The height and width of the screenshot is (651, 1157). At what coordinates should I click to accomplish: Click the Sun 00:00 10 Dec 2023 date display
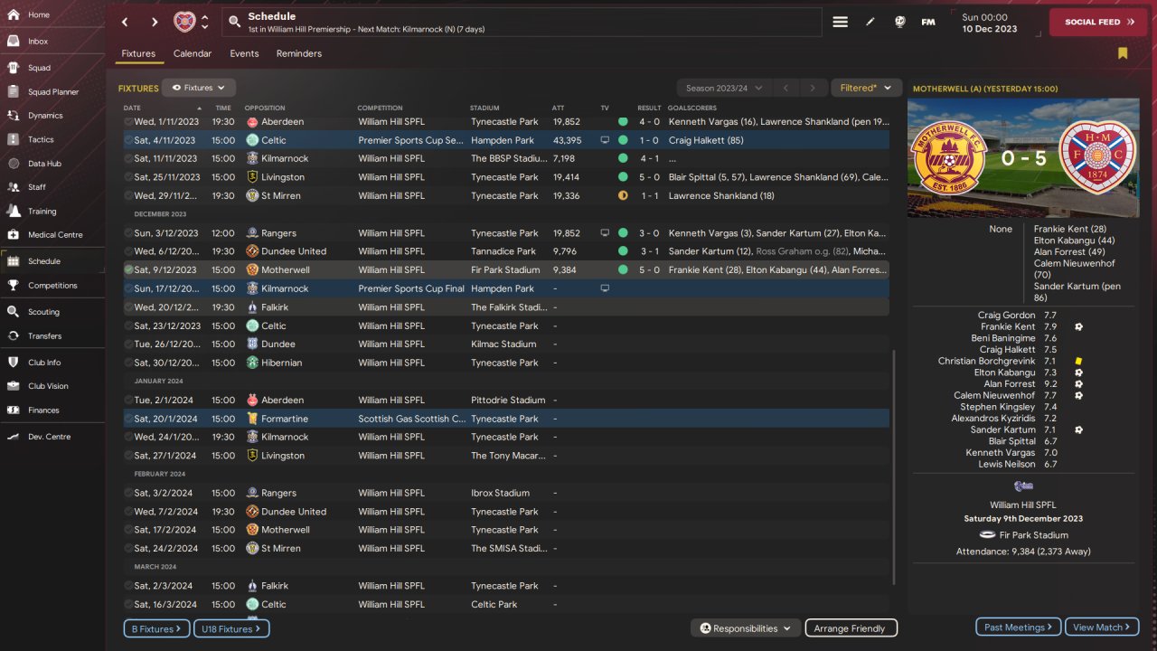pyautogui.click(x=990, y=23)
